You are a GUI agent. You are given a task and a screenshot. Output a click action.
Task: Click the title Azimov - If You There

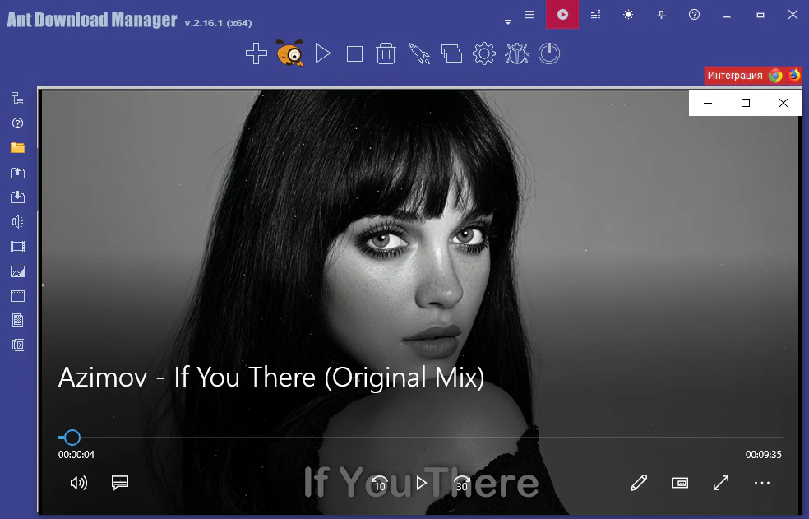(271, 378)
